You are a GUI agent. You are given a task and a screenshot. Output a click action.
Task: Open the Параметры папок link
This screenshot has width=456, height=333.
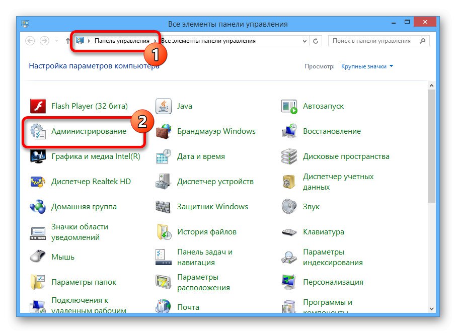pos(84,282)
